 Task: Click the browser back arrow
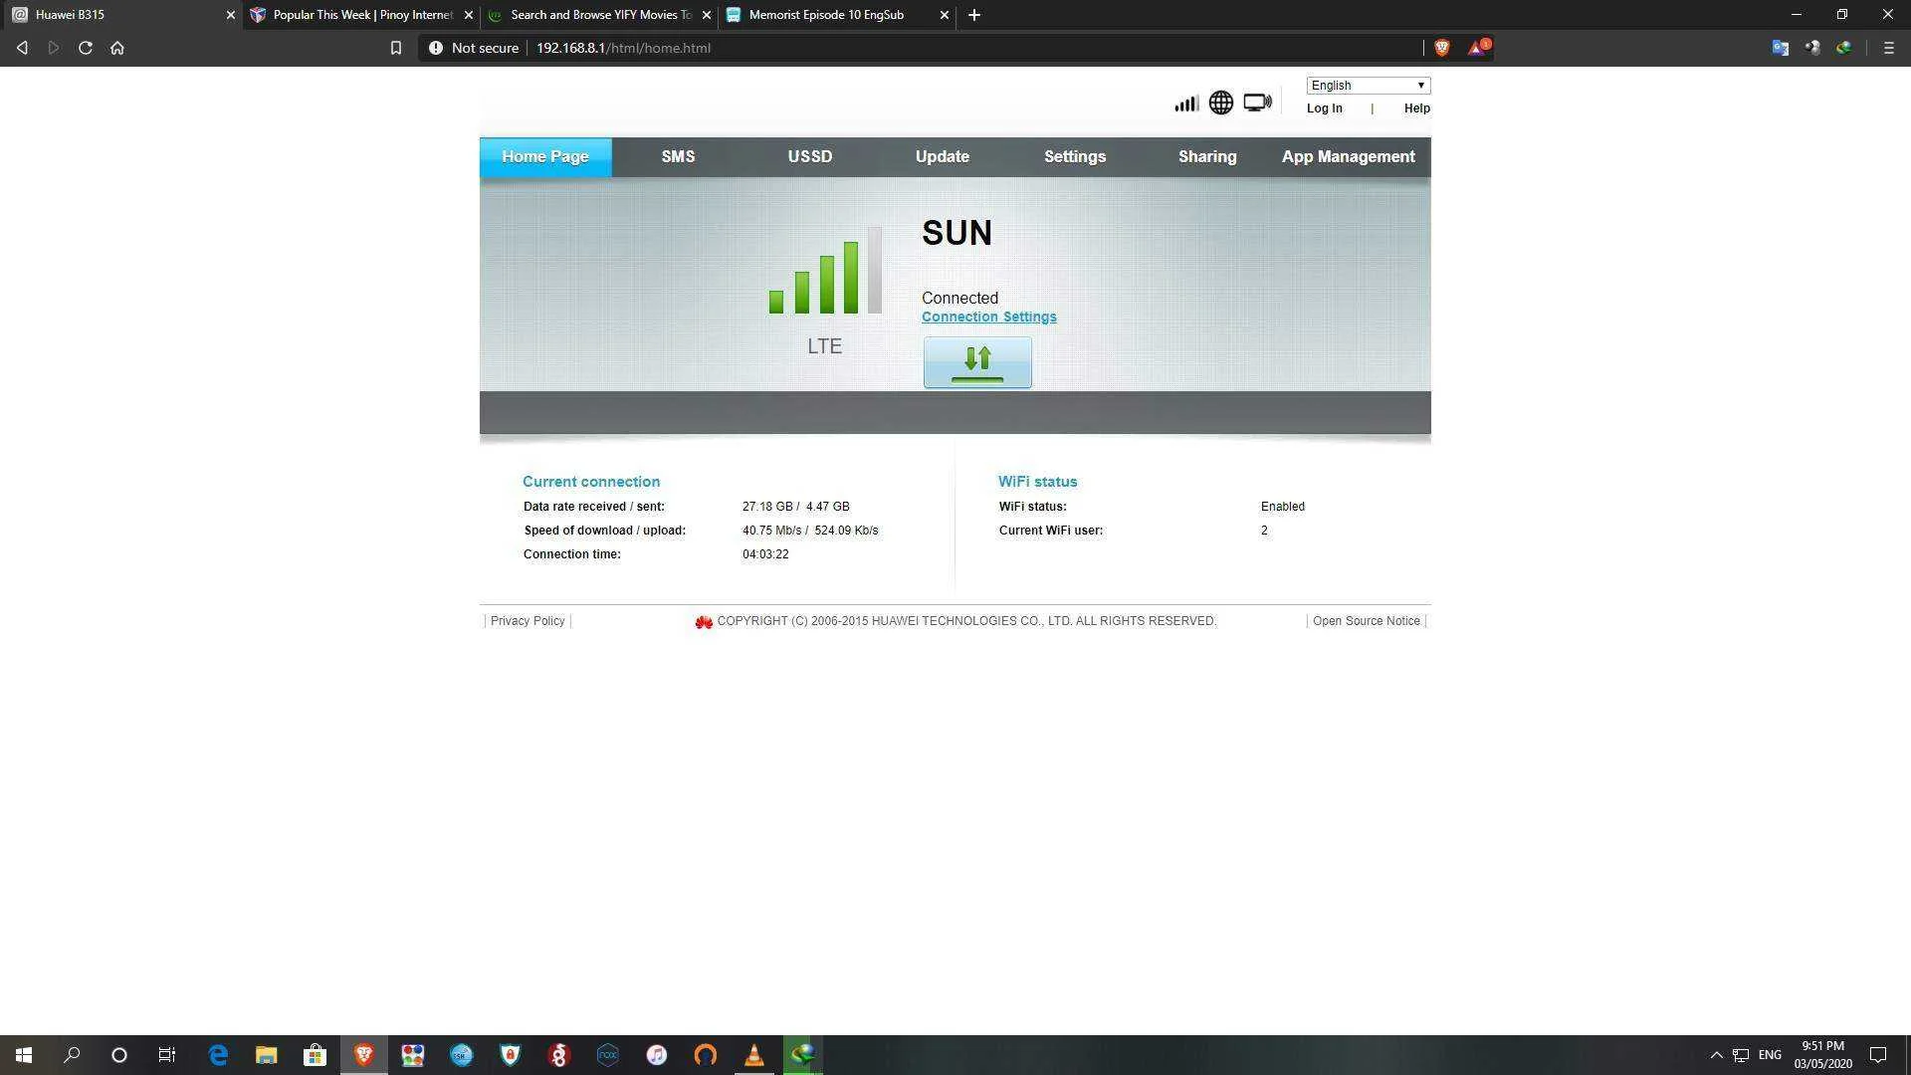point(22,48)
